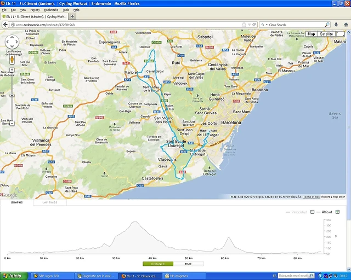
Task: Open the Windows Inicio start menu
Action: (14, 276)
